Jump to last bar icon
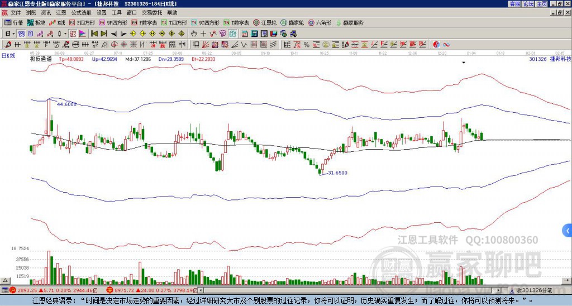572x306 pixels. click(104, 34)
